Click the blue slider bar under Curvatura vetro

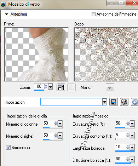pyautogui.click(x=120, y=127)
